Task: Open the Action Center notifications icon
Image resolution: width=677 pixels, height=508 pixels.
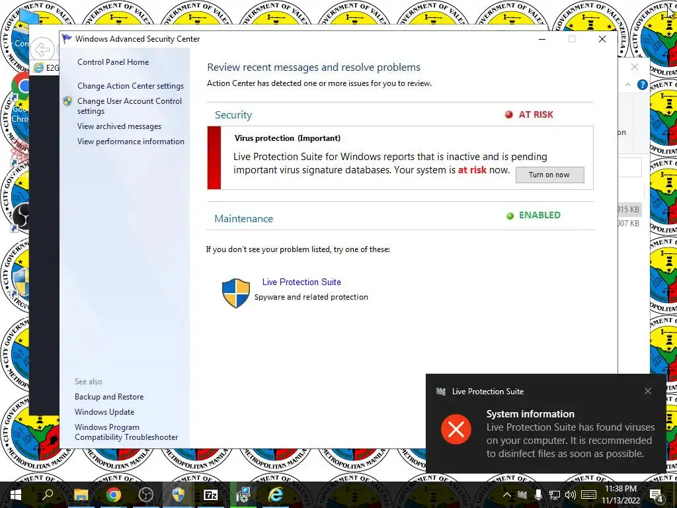Action: 657,495
